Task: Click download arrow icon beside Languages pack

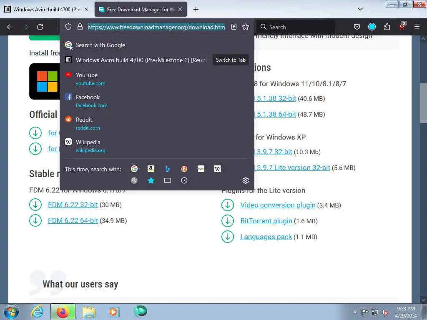Action: (x=228, y=237)
